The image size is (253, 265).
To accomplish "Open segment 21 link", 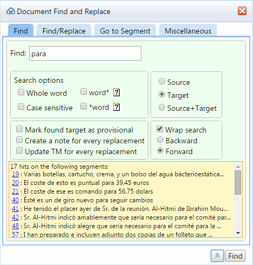I will click(15, 191).
